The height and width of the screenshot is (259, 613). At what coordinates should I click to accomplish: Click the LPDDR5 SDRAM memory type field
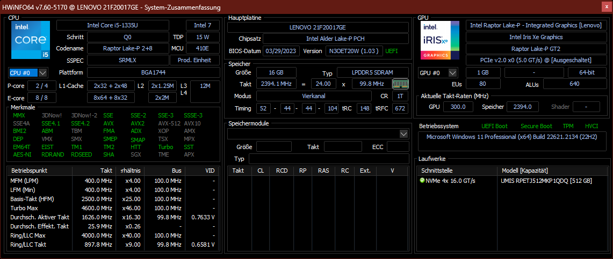tap(372, 72)
